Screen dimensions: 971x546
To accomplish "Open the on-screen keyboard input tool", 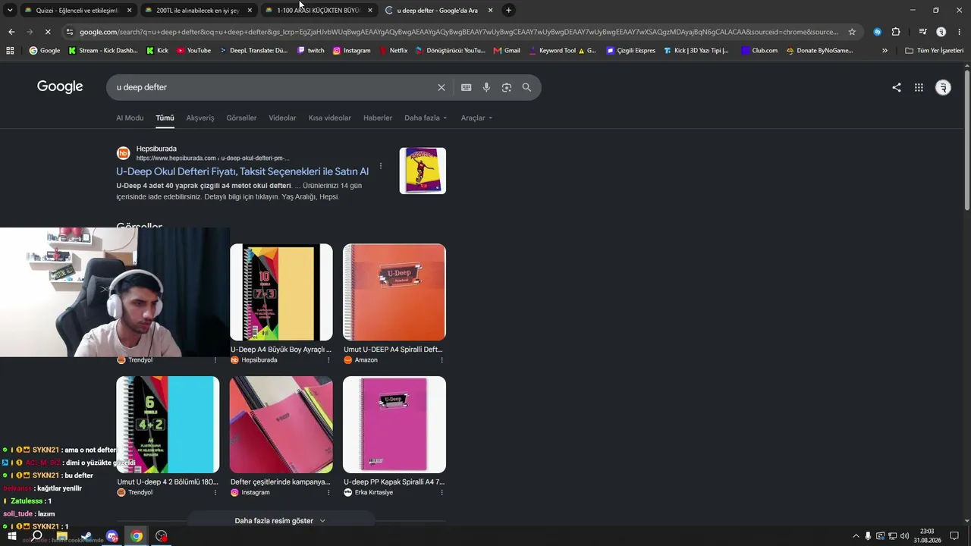I will (466, 87).
